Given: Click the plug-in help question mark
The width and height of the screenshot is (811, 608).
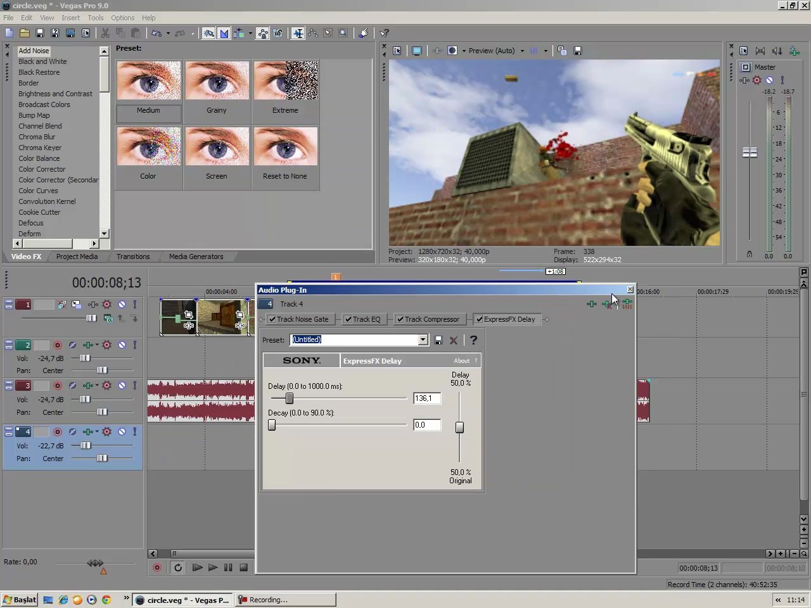Looking at the screenshot, I should point(473,340).
